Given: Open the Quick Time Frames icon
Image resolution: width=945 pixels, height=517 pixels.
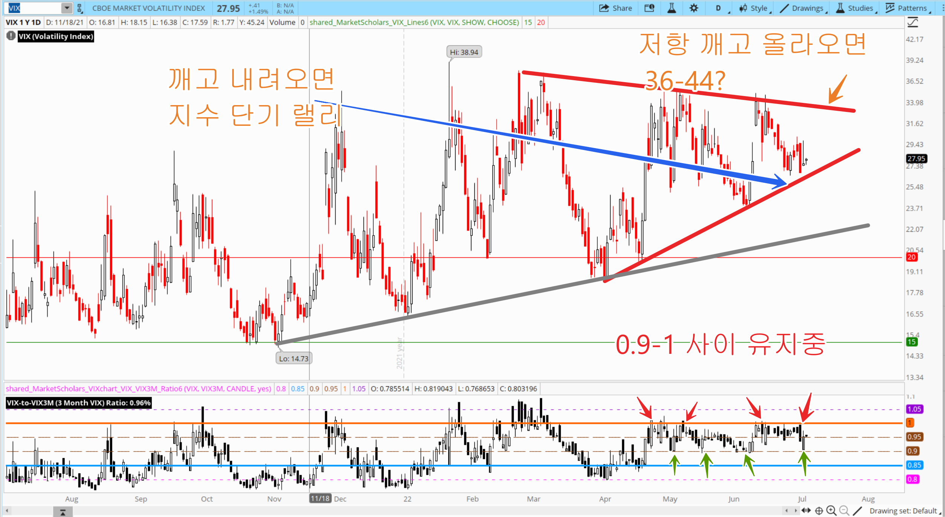Looking at the screenshot, I should pyautogui.click(x=649, y=8).
